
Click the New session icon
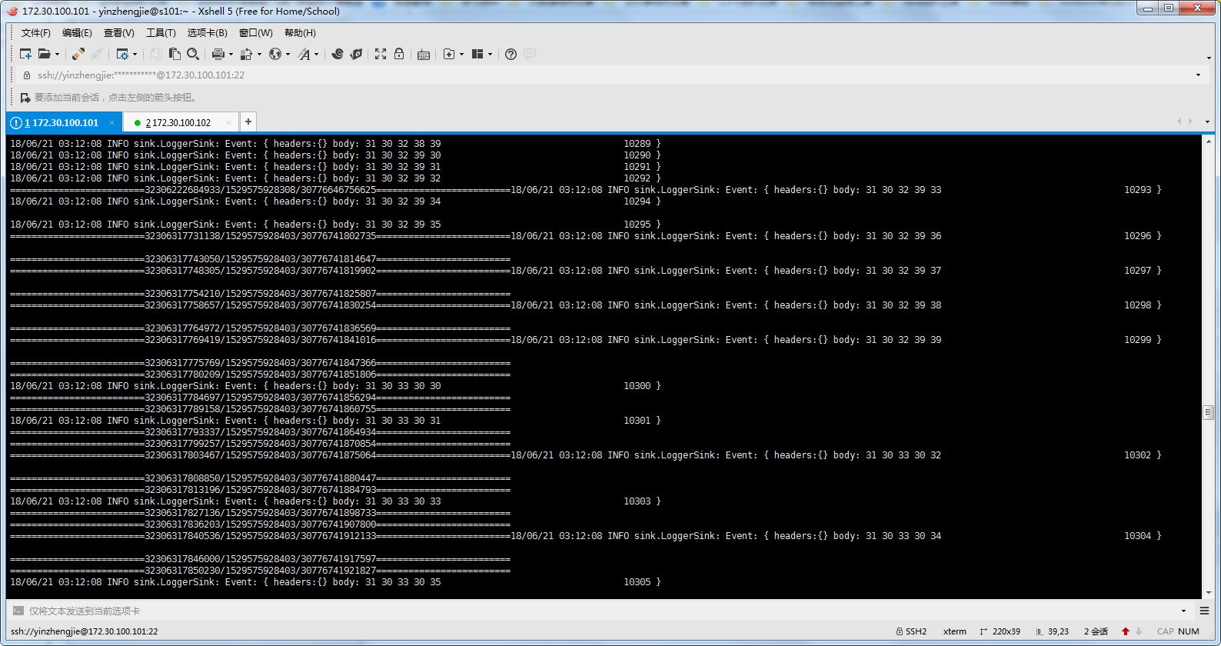click(25, 54)
